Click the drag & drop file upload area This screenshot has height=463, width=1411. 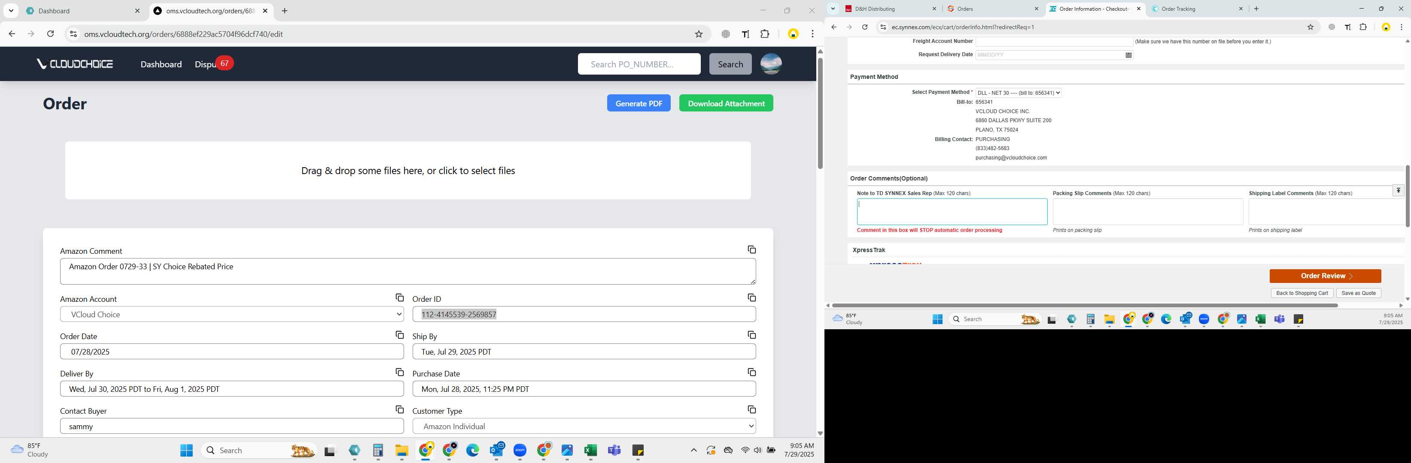coord(407,171)
